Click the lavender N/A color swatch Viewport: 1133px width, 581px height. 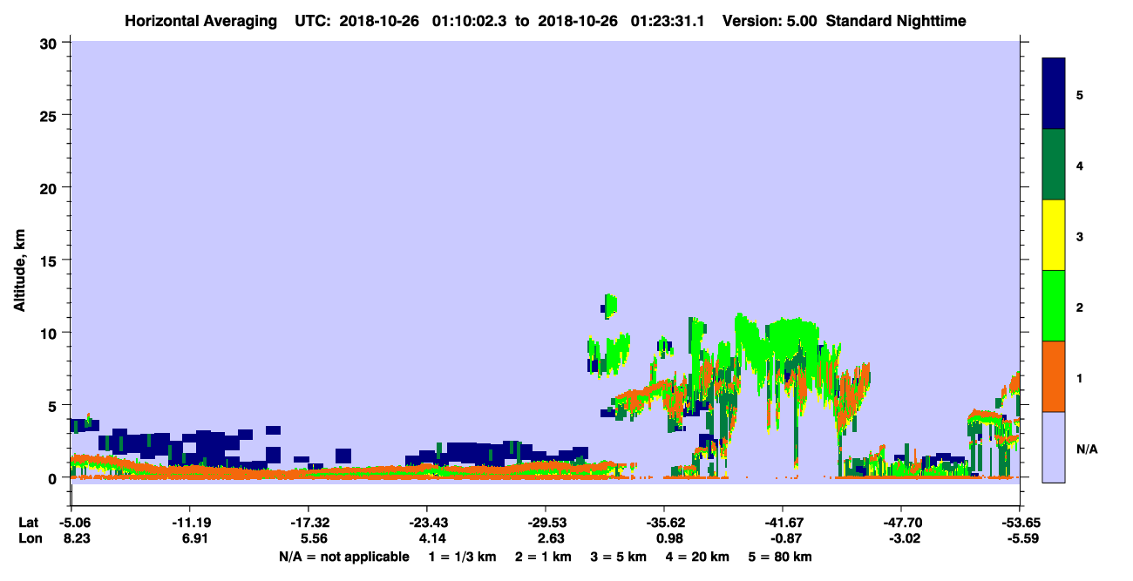pyautogui.click(x=1054, y=447)
